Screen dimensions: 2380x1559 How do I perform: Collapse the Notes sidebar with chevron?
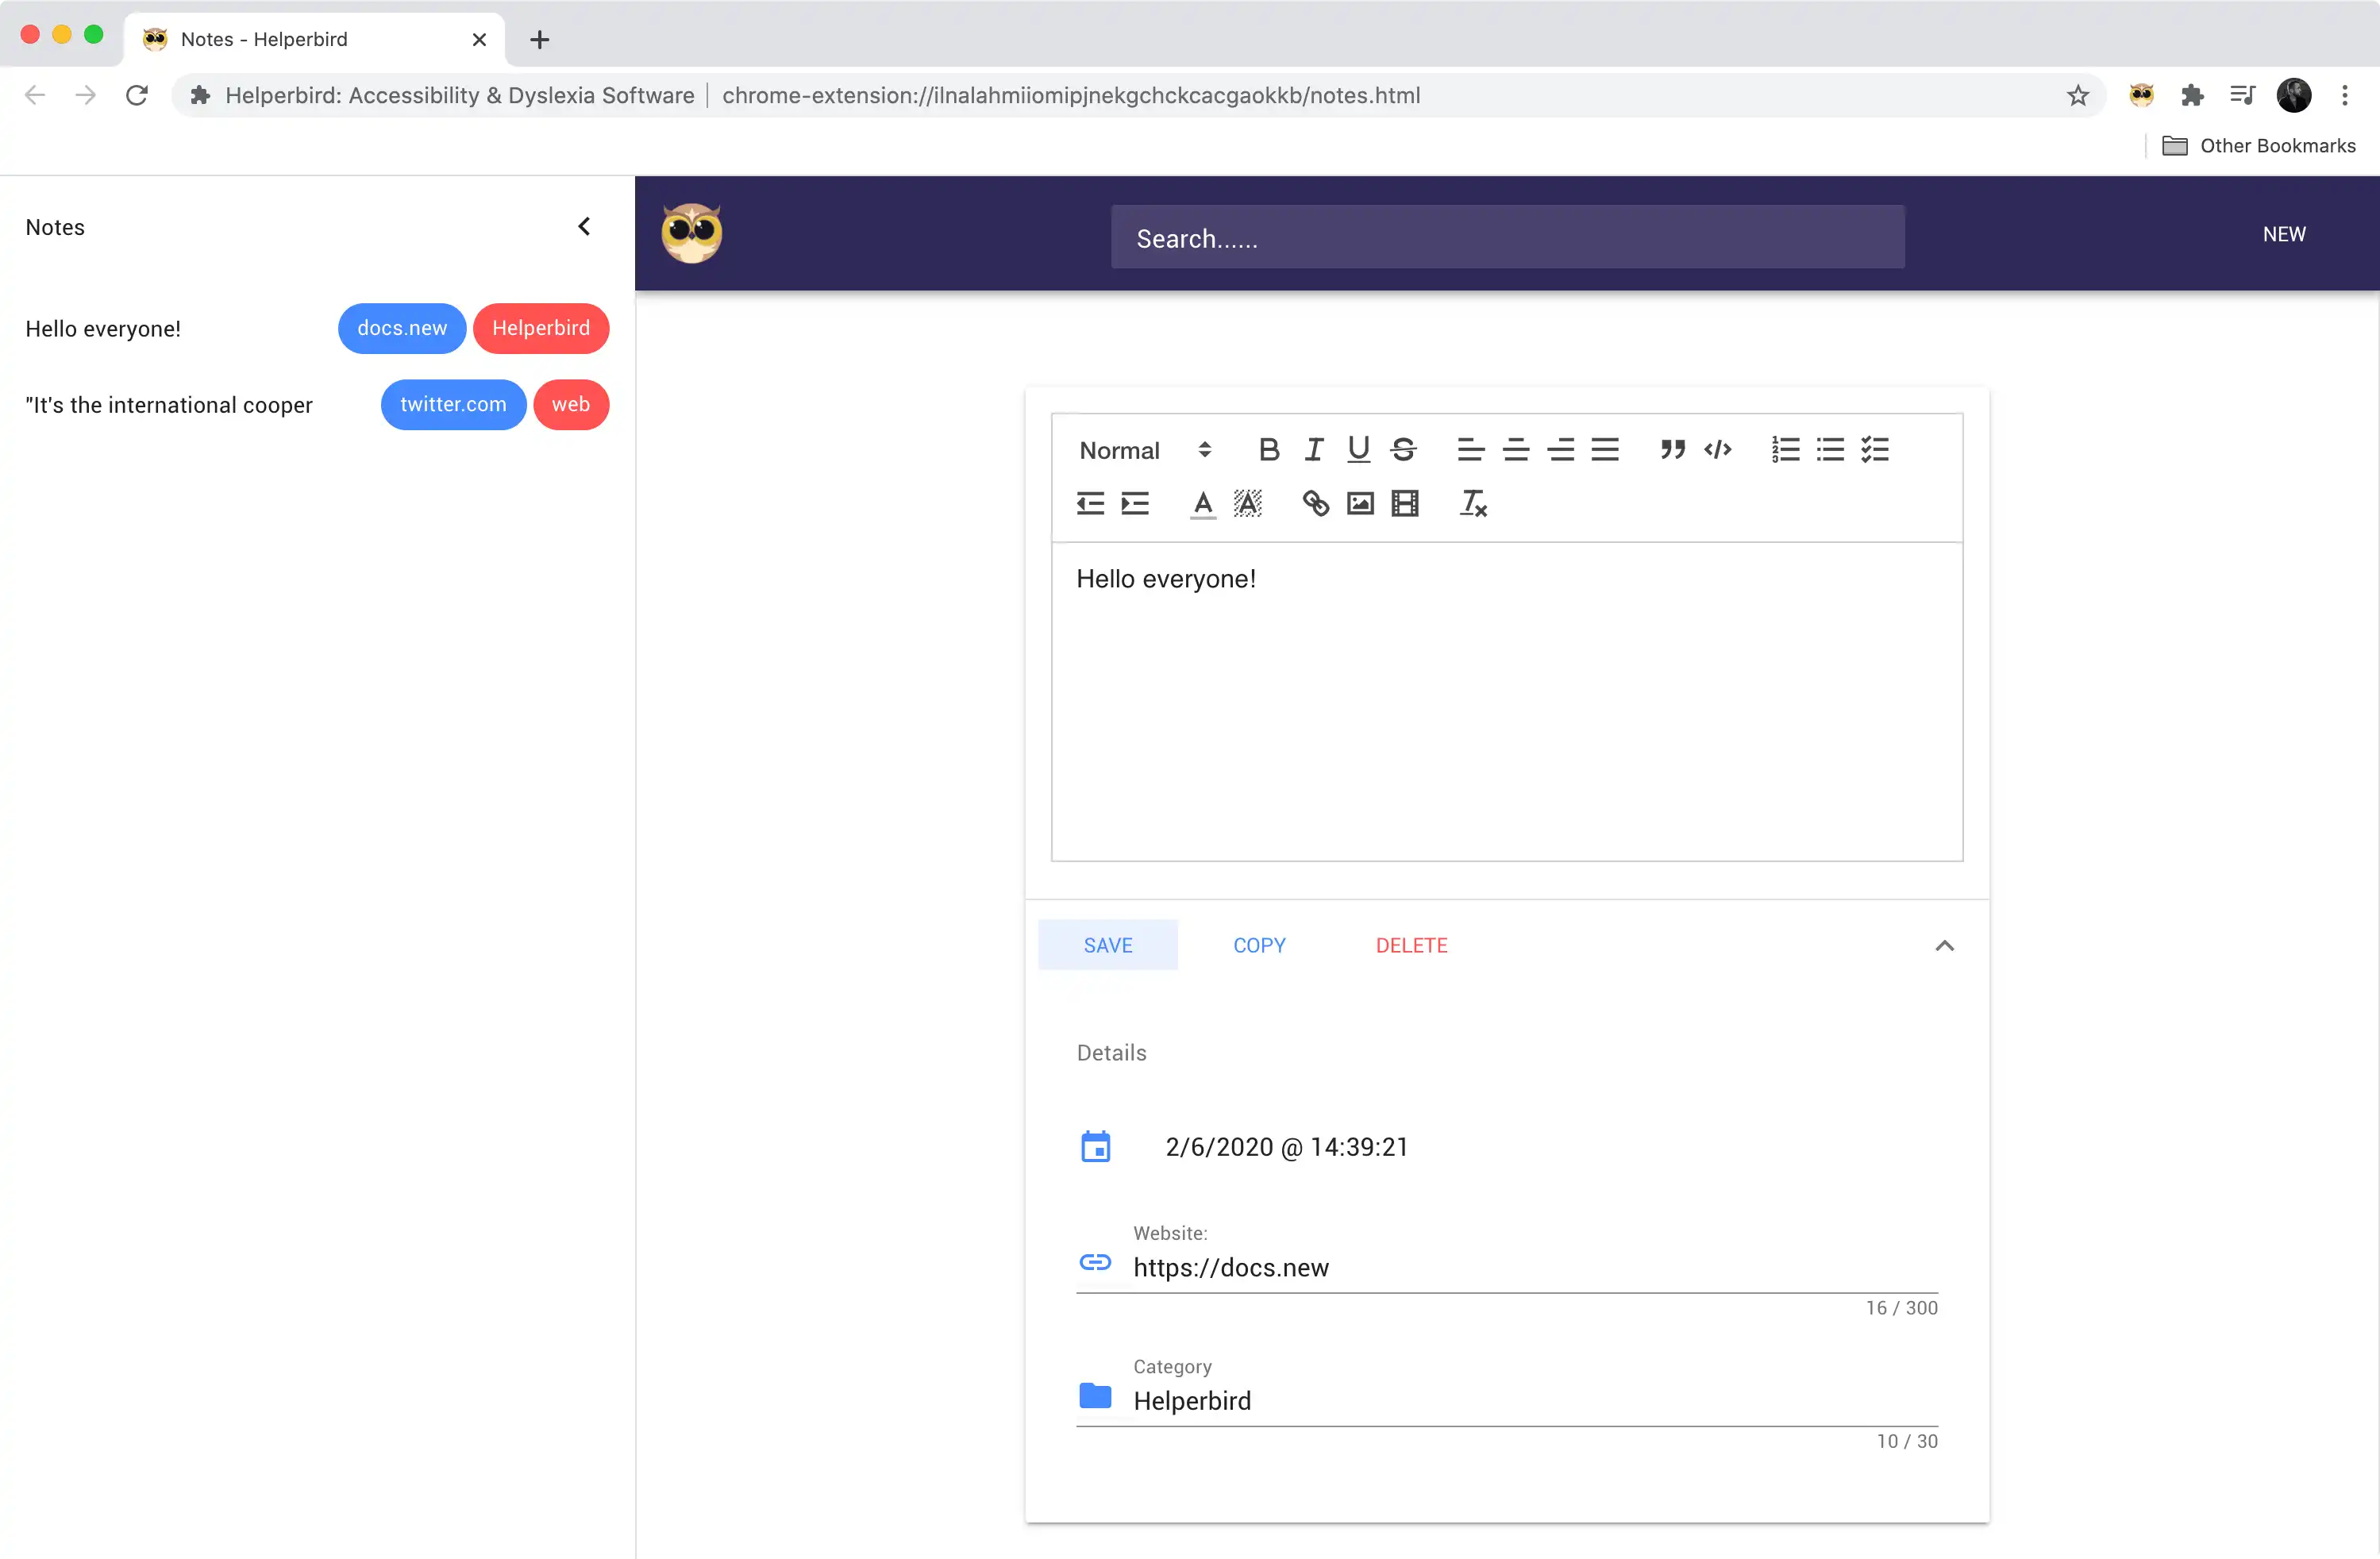click(x=584, y=227)
